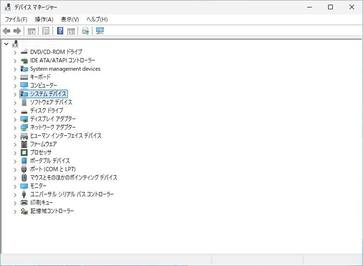
Task: Collapse the root computer node
Action: pos(7,44)
